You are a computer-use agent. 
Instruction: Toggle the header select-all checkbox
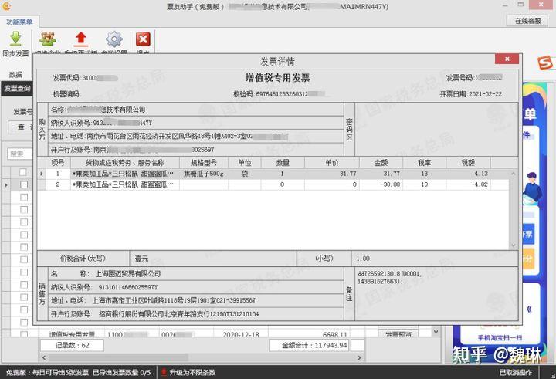click(x=23, y=172)
